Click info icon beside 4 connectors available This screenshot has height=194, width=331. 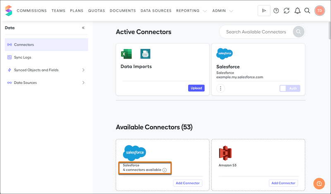(164, 170)
